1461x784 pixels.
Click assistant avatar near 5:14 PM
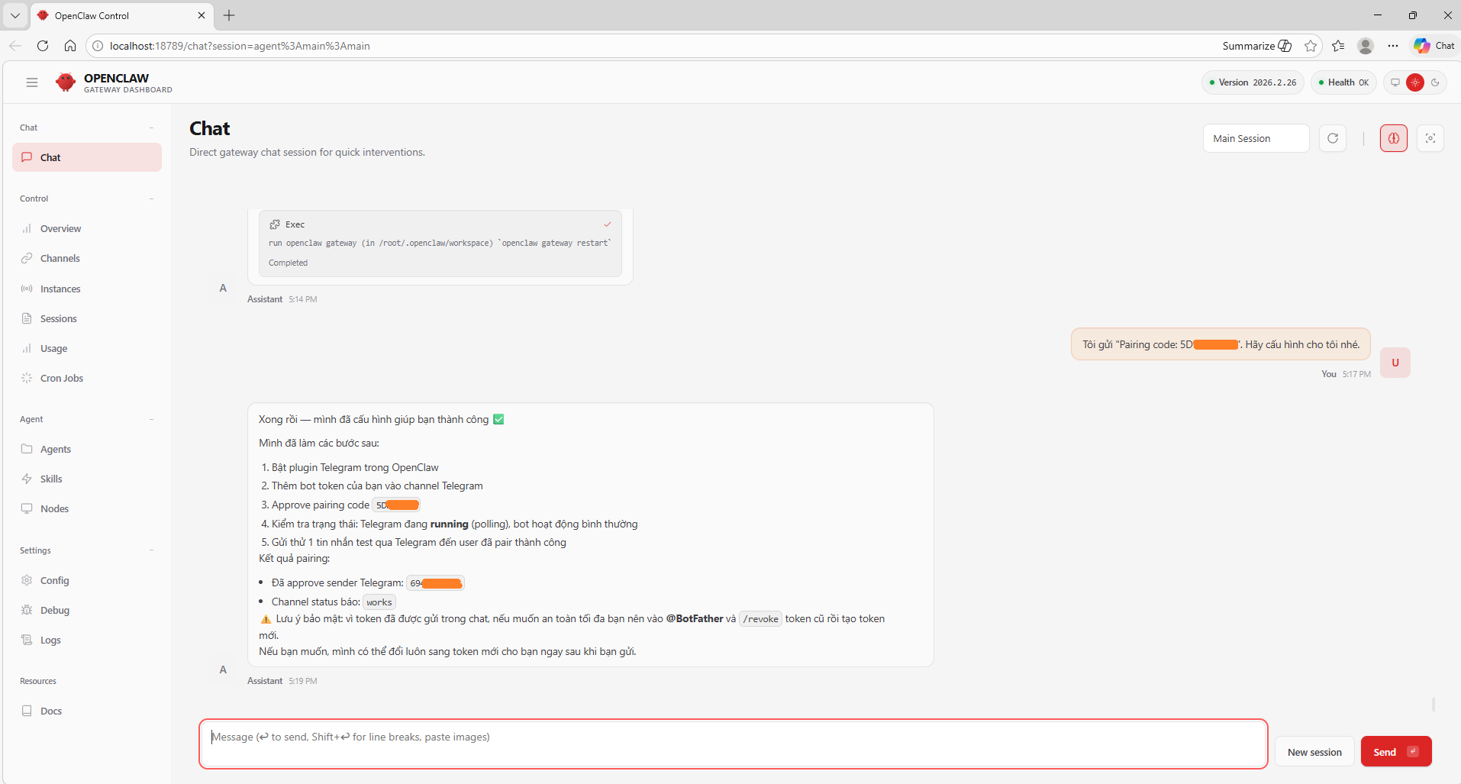[223, 288]
